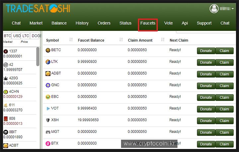
Task: Open the Status menu
Action: [x=125, y=23]
